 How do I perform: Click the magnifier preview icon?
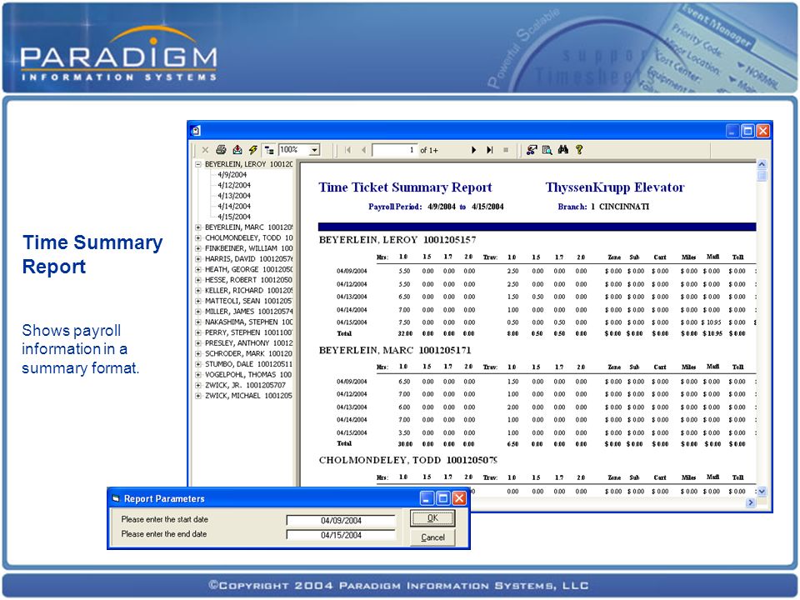point(547,149)
